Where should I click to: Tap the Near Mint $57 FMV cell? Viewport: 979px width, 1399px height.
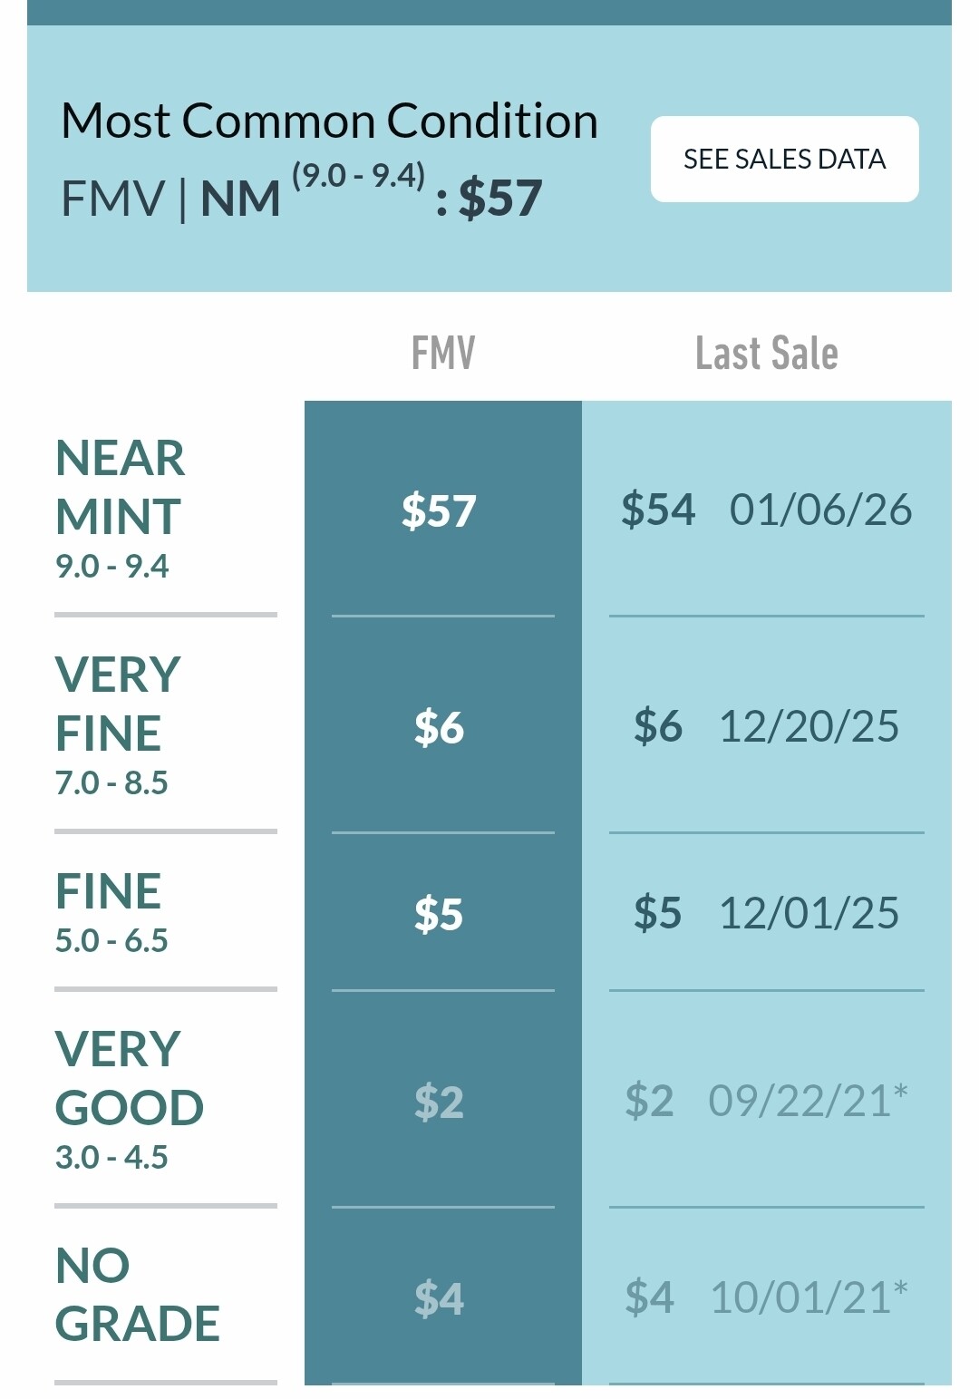(x=440, y=510)
